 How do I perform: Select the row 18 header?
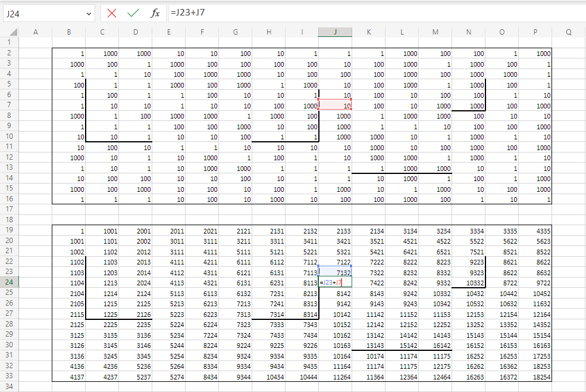(9, 220)
